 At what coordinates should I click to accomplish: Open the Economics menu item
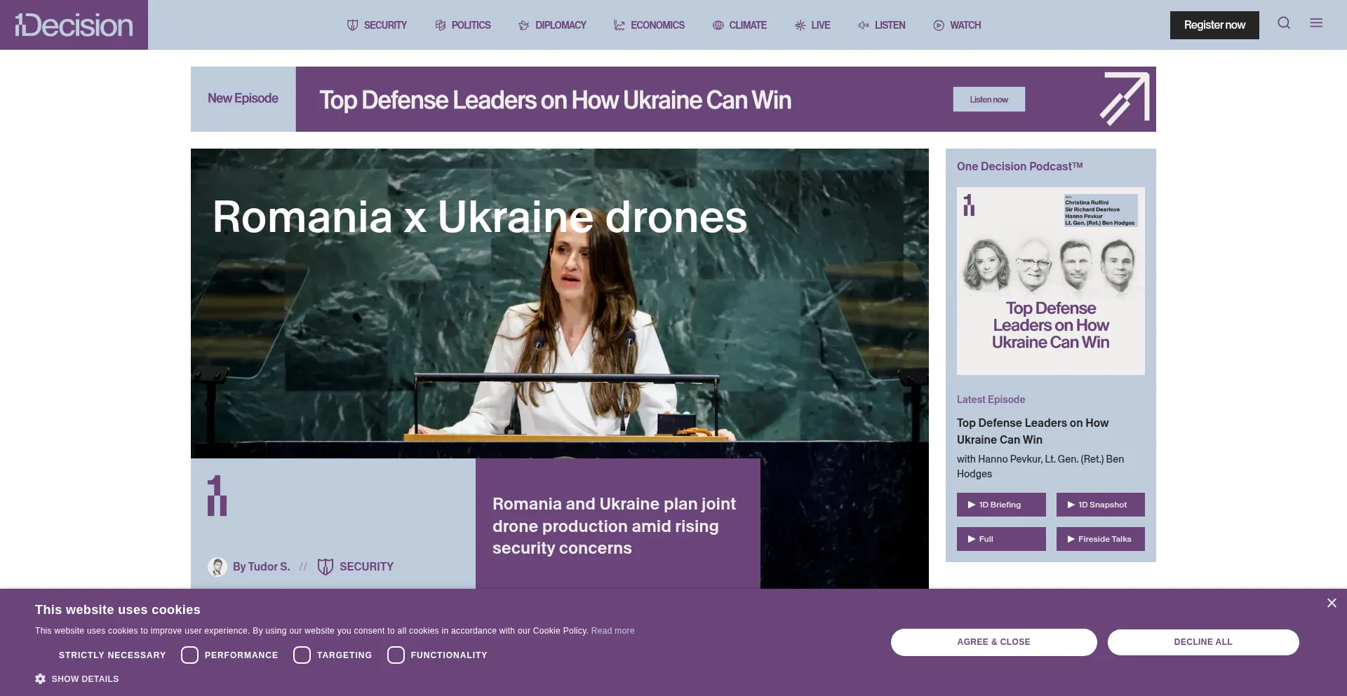(649, 25)
